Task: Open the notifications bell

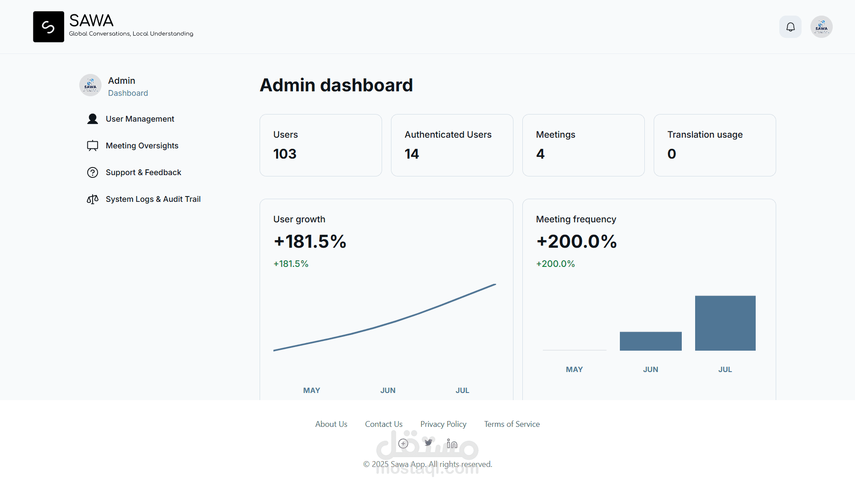Action: (790, 27)
